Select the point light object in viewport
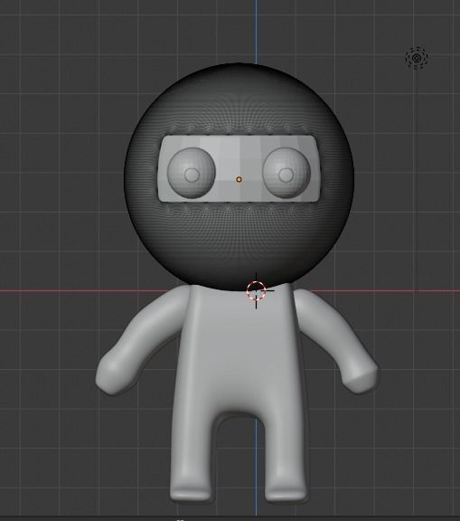This screenshot has width=460, height=521. 417,58
